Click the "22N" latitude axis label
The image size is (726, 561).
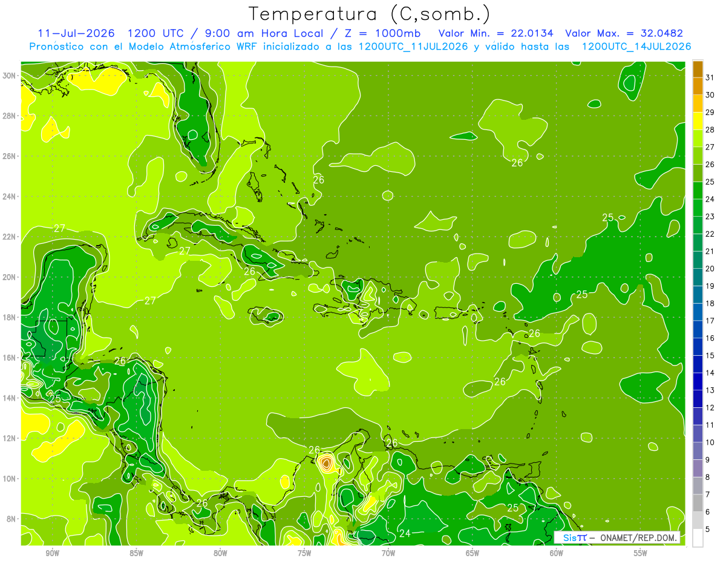tap(9, 237)
